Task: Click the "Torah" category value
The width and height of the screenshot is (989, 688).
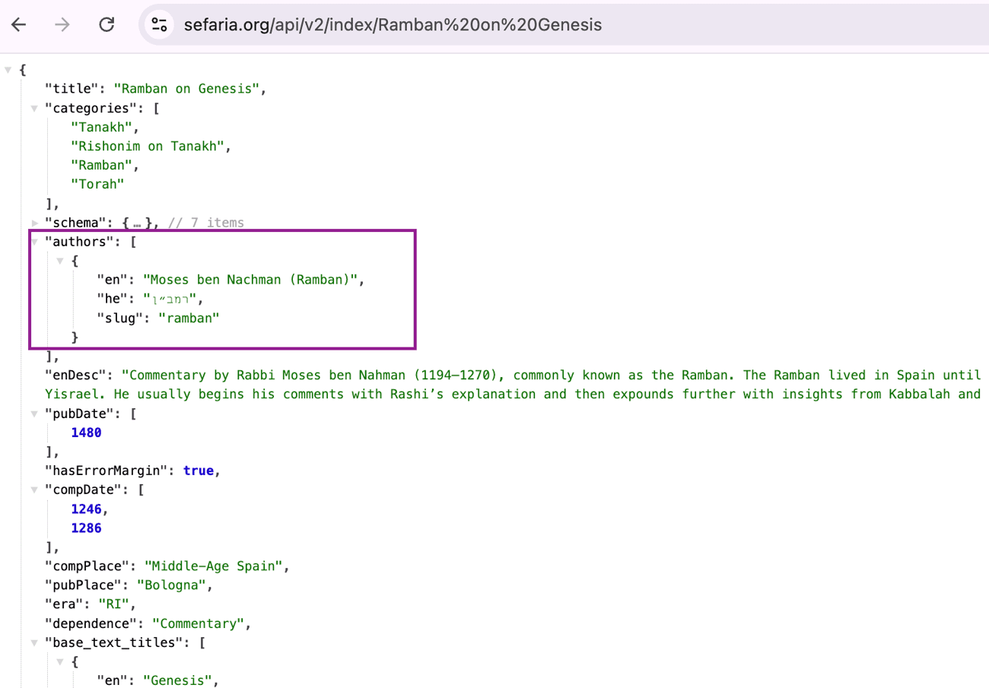Action: point(97,184)
